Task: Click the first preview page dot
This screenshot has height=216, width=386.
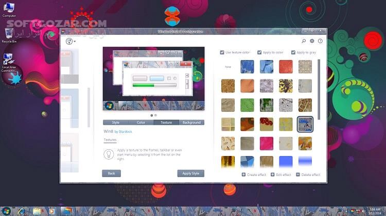Action: tap(152, 115)
